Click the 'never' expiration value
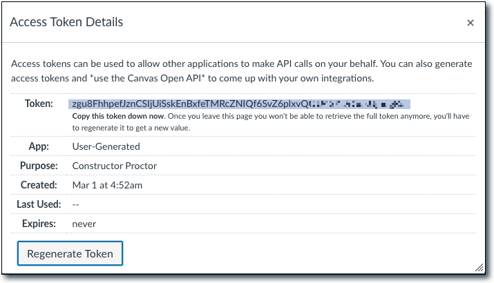Screen dimensions: 494x283 point(84,224)
